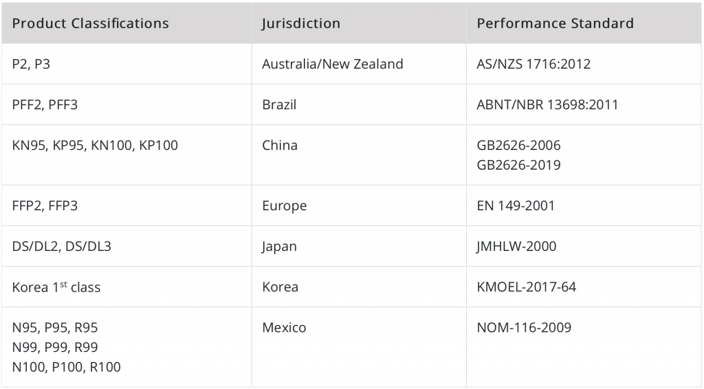
Task: Click AS/NZS 1716:2012 standard text
Action: 533,64
